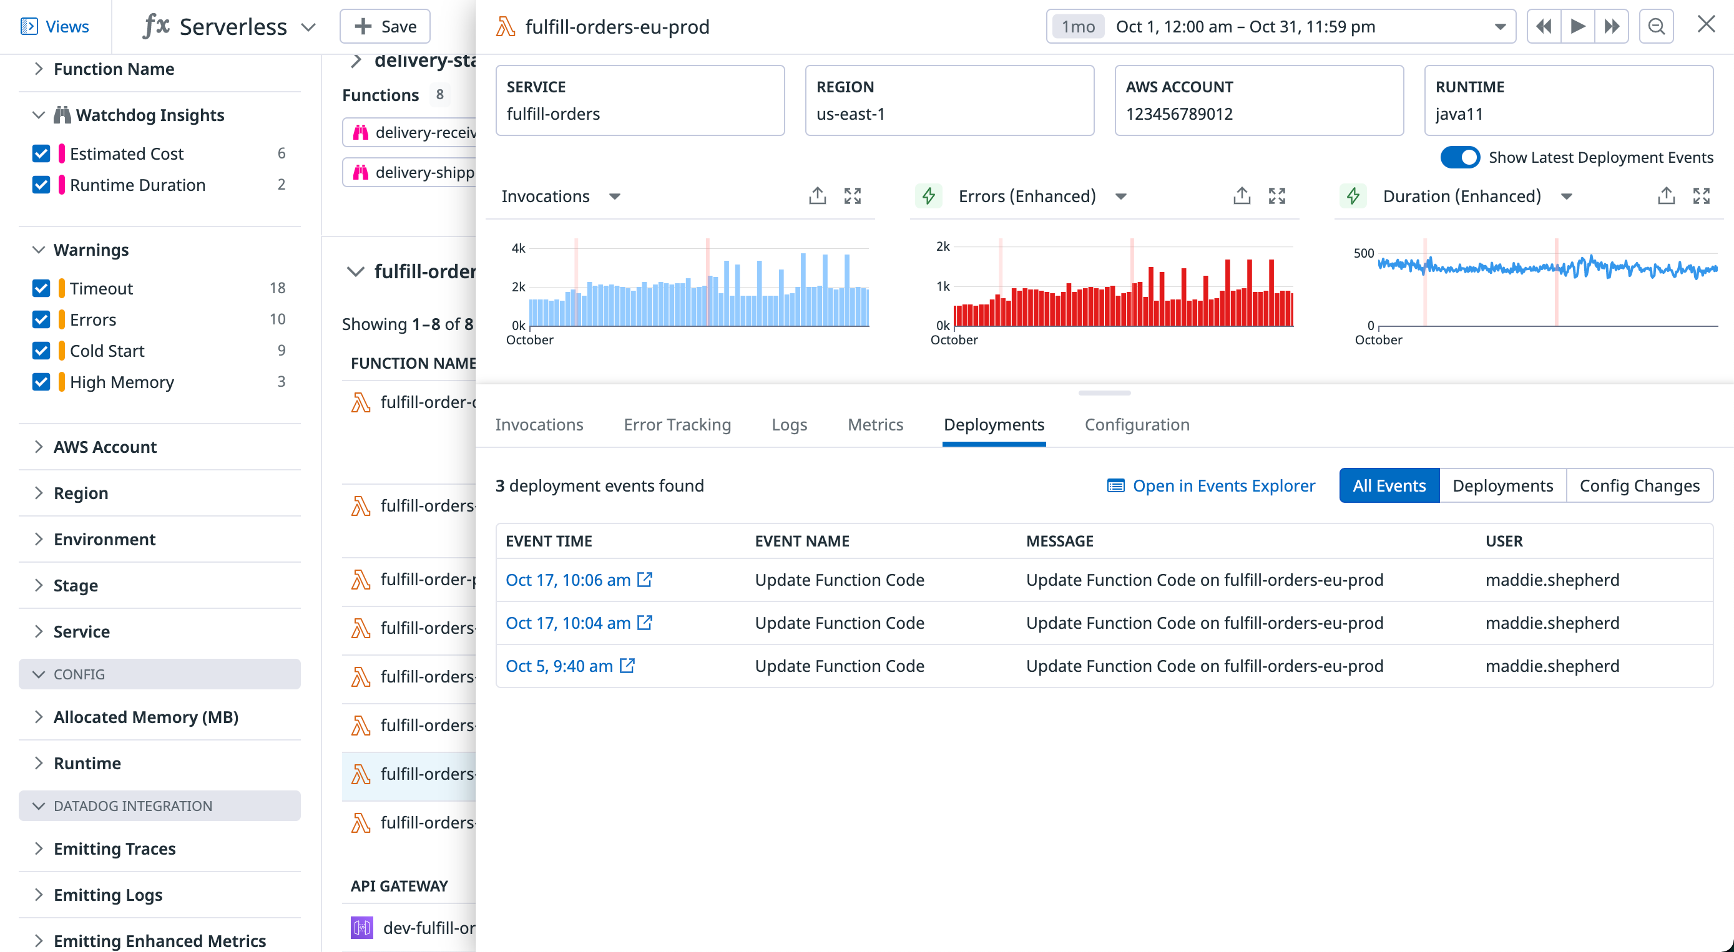
Task: Open external link for Oct 5 deployment event
Action: pyautogui.click(x=627, y=666)
